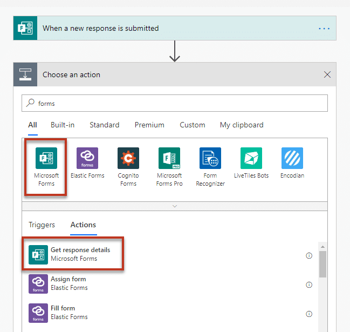Choose the LiveTiles Bots connector

point(251,159)
